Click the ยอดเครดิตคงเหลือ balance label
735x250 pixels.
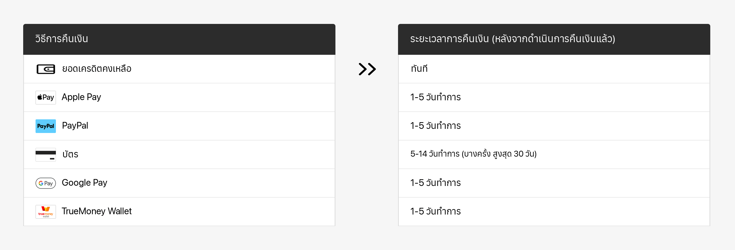pos(97,69)
